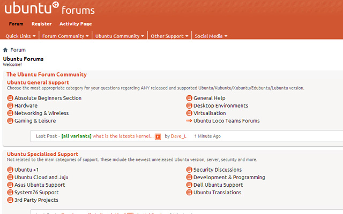Click the forum icon beside Hardware
343x214 pixels.
(x=10, y=106)
